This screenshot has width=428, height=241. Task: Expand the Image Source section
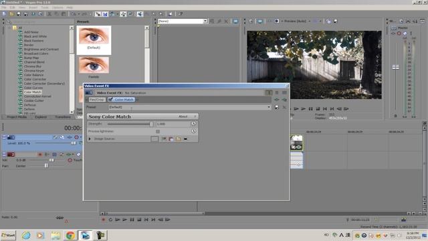(x=90, y=139)
